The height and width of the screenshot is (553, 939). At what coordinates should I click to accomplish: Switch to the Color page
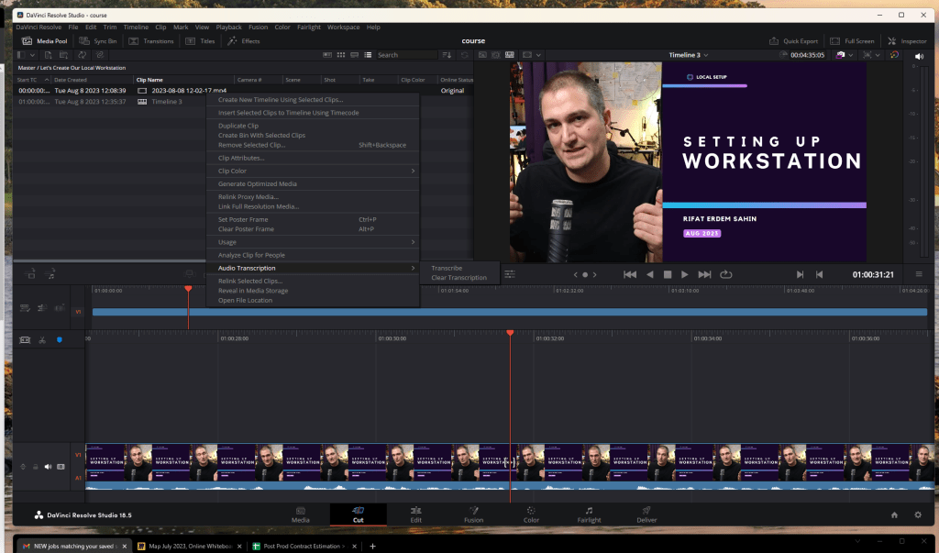(x=531, y=514)
